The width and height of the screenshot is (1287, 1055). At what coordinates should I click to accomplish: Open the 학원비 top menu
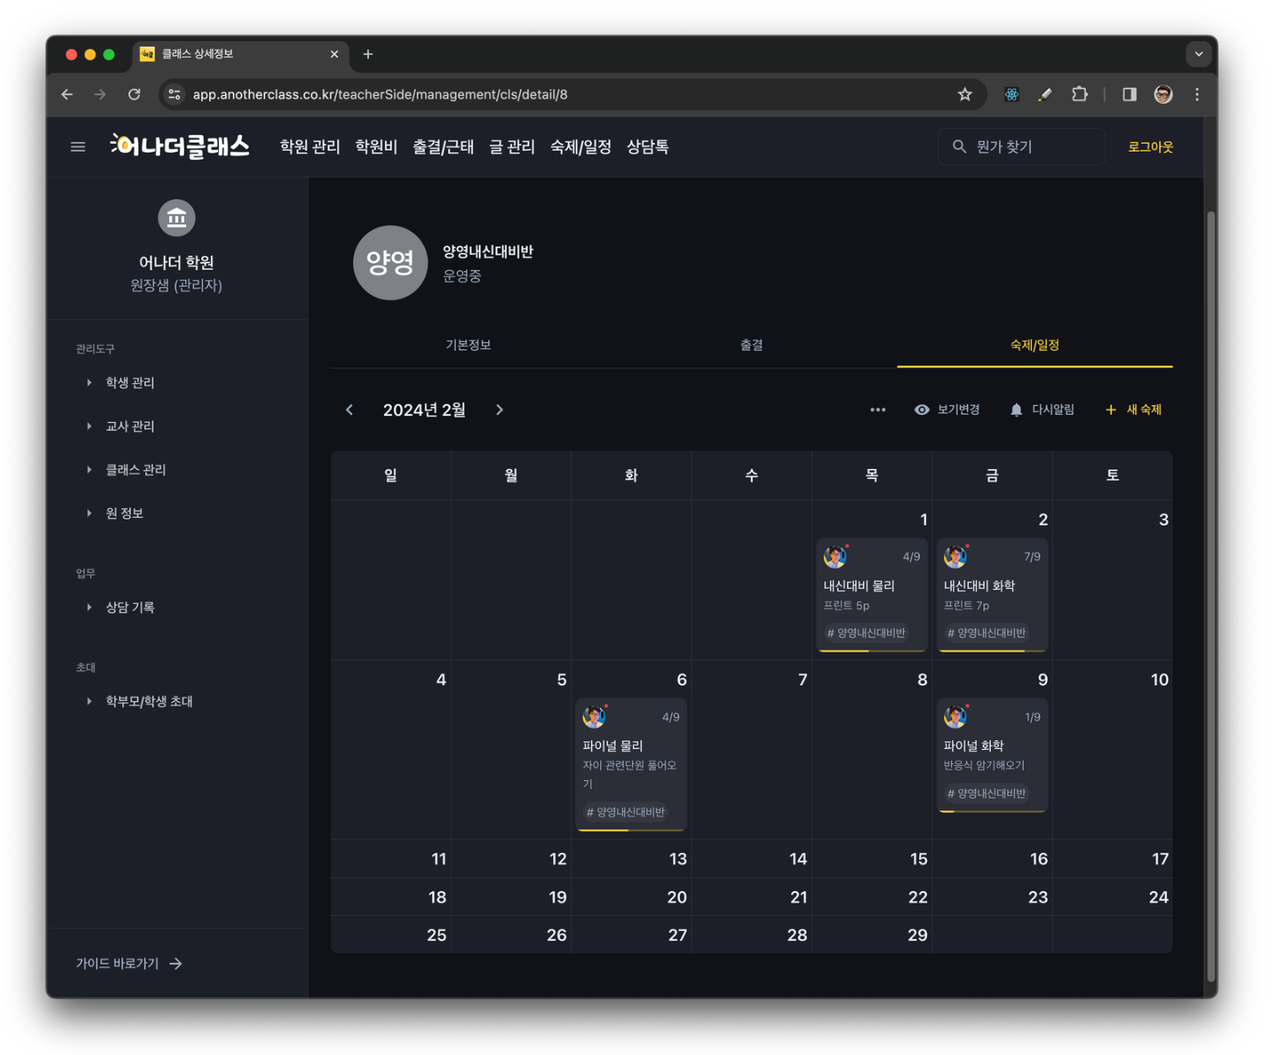(376, 147)
